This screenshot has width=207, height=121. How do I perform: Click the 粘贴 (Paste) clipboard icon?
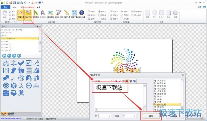[x=5, y=14]
